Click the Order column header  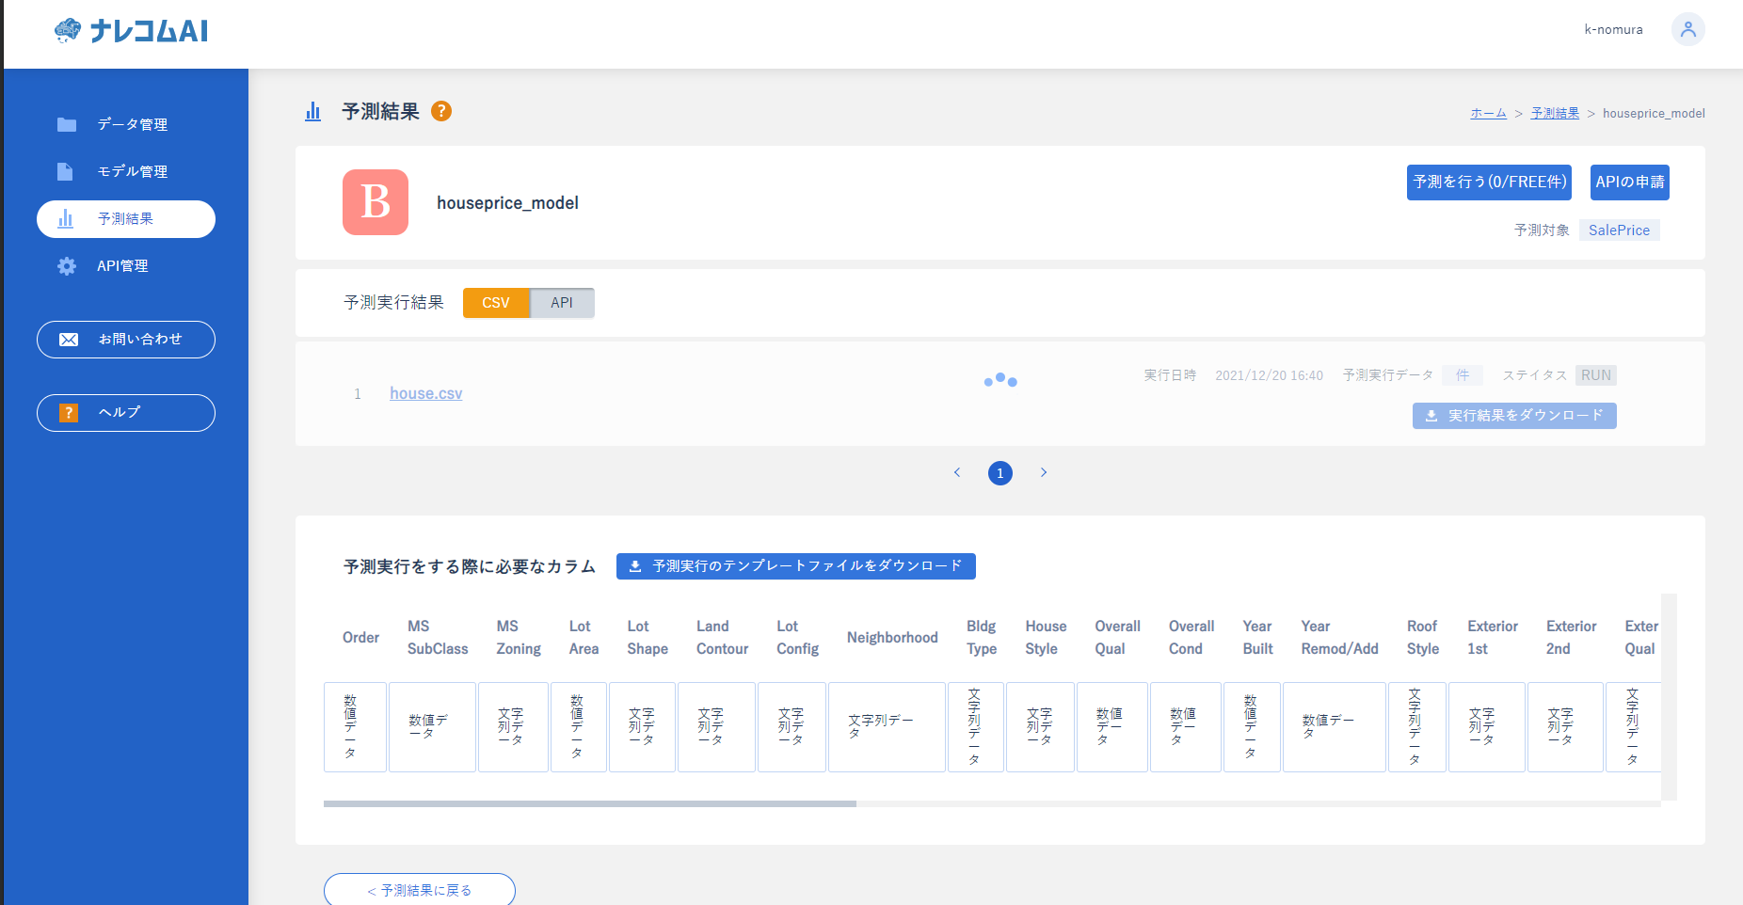(360, 638)
